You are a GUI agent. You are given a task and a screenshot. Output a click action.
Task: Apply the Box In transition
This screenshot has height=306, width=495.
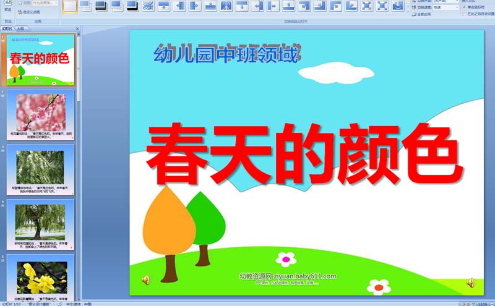[367, 6]
